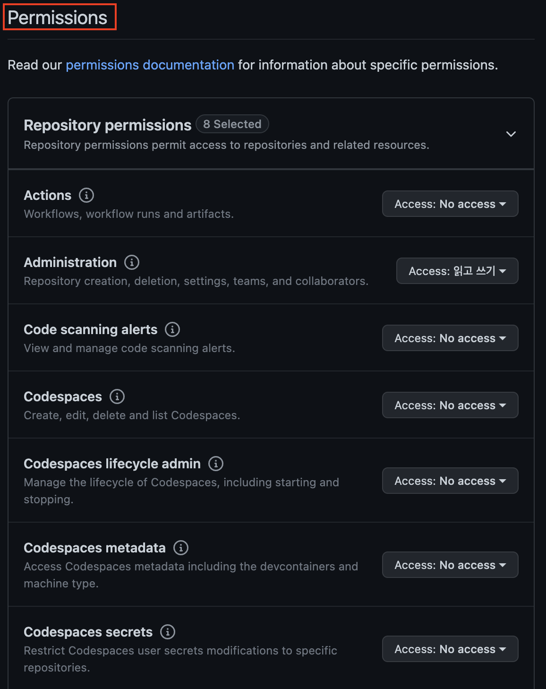Click the info icon next to Actions
Image resolution: width=546 pixels, height=689 pixels.
point(86,195)
